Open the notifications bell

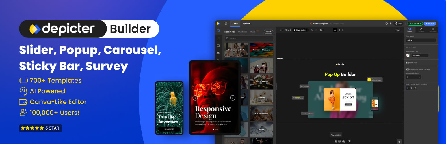(x=391, y=24)
